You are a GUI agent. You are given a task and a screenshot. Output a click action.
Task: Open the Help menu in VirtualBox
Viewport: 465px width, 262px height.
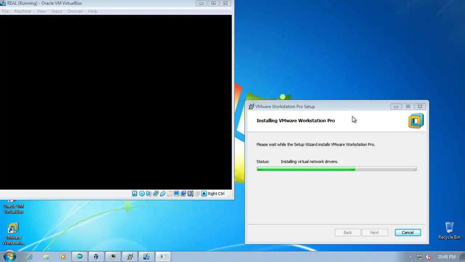click(93, 11)
